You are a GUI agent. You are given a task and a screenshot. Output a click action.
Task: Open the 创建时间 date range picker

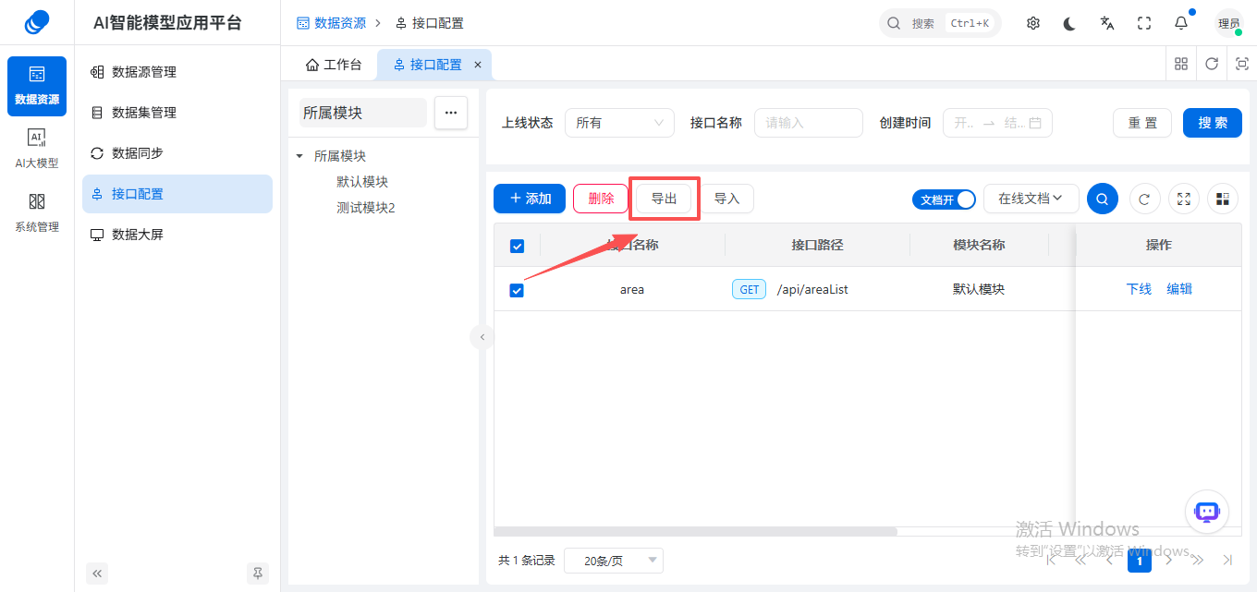[997, 123]
